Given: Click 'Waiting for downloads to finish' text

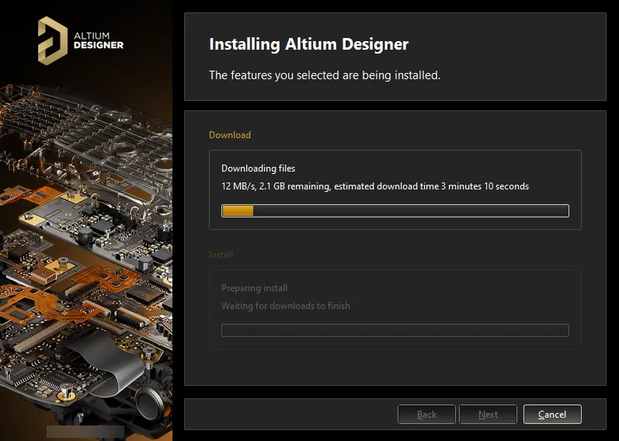Looking at the screenshot, I should [x=285, y=306].
